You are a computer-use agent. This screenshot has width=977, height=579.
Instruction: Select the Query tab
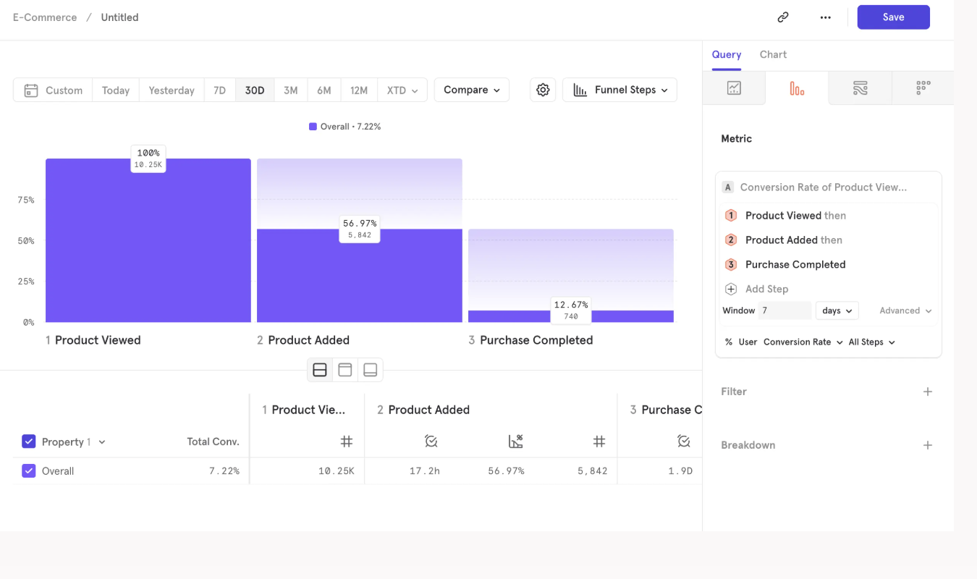(727, 54)
